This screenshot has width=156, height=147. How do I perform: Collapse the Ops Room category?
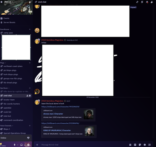pos(5,88)
